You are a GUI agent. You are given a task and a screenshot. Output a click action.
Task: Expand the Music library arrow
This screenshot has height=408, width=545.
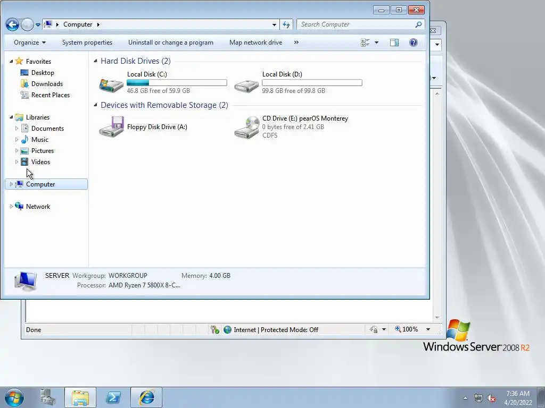(16, 140)
